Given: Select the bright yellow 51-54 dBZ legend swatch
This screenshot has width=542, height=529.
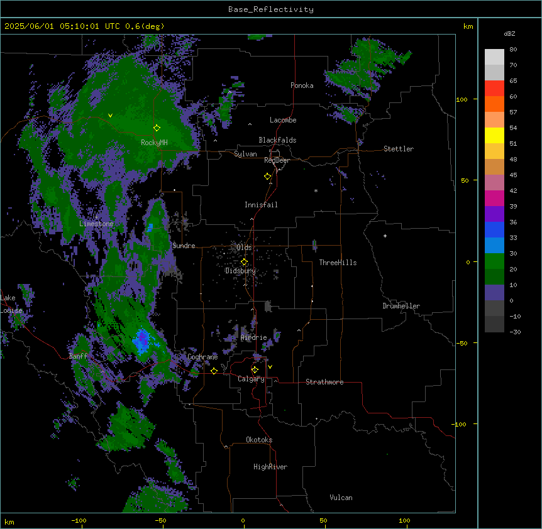Looking at the screenshot, I should coord(494,135).
